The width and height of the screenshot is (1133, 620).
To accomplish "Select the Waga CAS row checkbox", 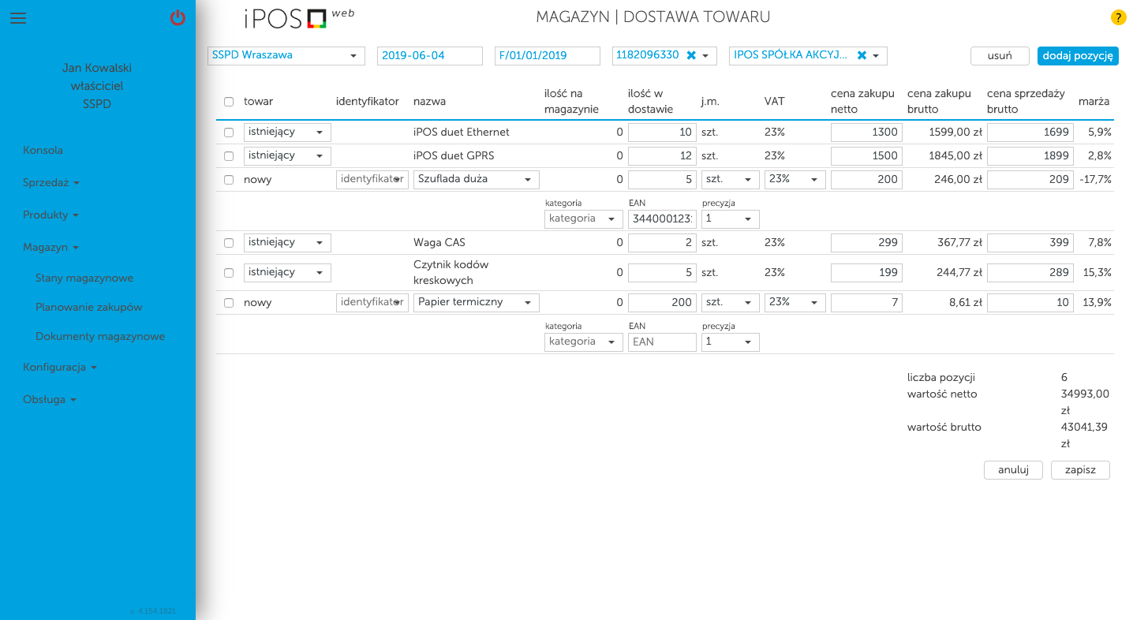I will click(x=229, y=243).
